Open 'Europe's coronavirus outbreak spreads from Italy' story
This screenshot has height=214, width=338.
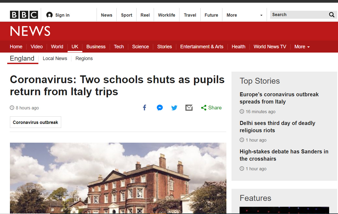pos(279,98)
